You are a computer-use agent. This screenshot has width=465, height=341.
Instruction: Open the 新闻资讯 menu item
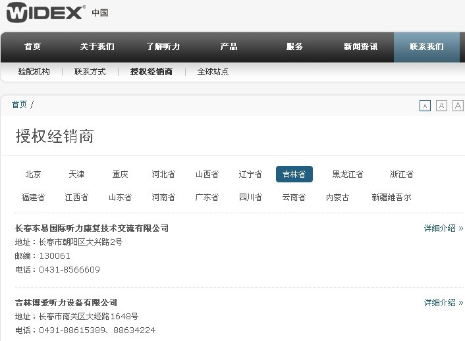tap(360, 47)
